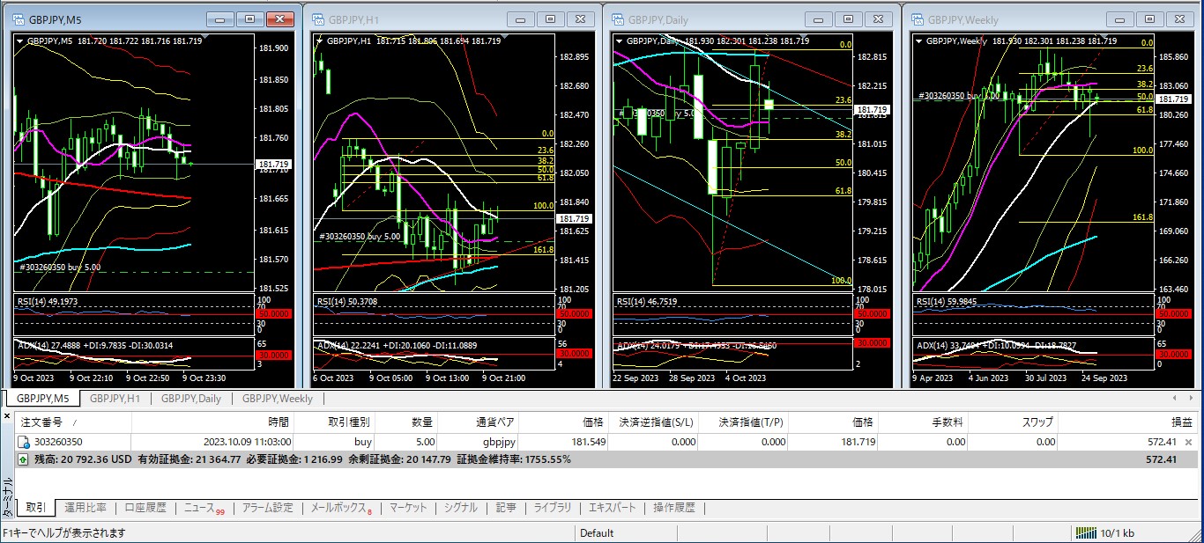This screenshot has width=1204, height=543.
Task: Click the x icon on order 303260350 row
Action: pos(1188,442)
